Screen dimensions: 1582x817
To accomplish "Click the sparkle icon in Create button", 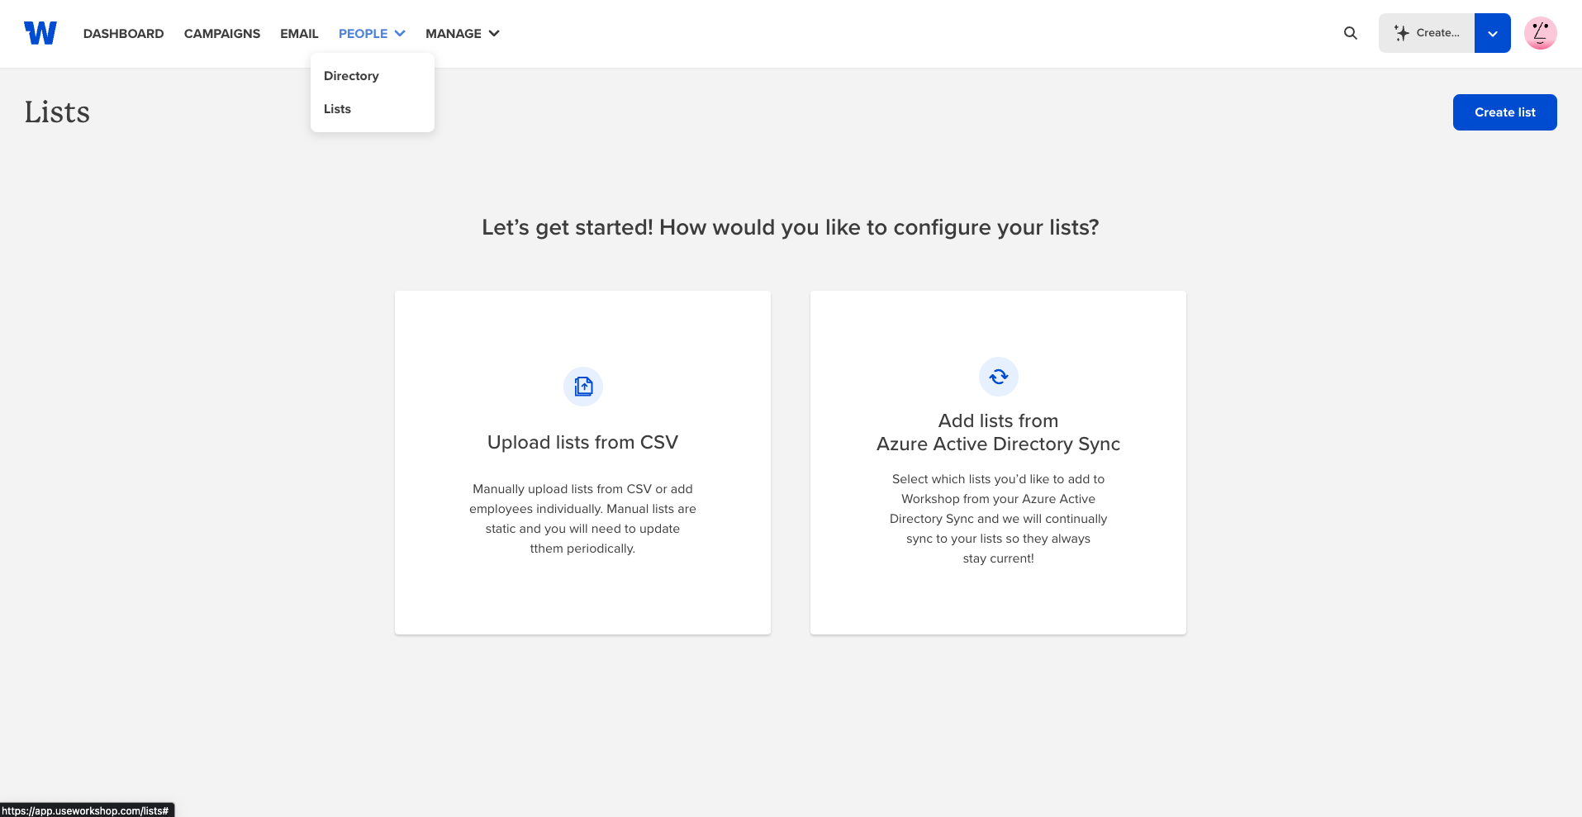I will tap(1402, 33).
